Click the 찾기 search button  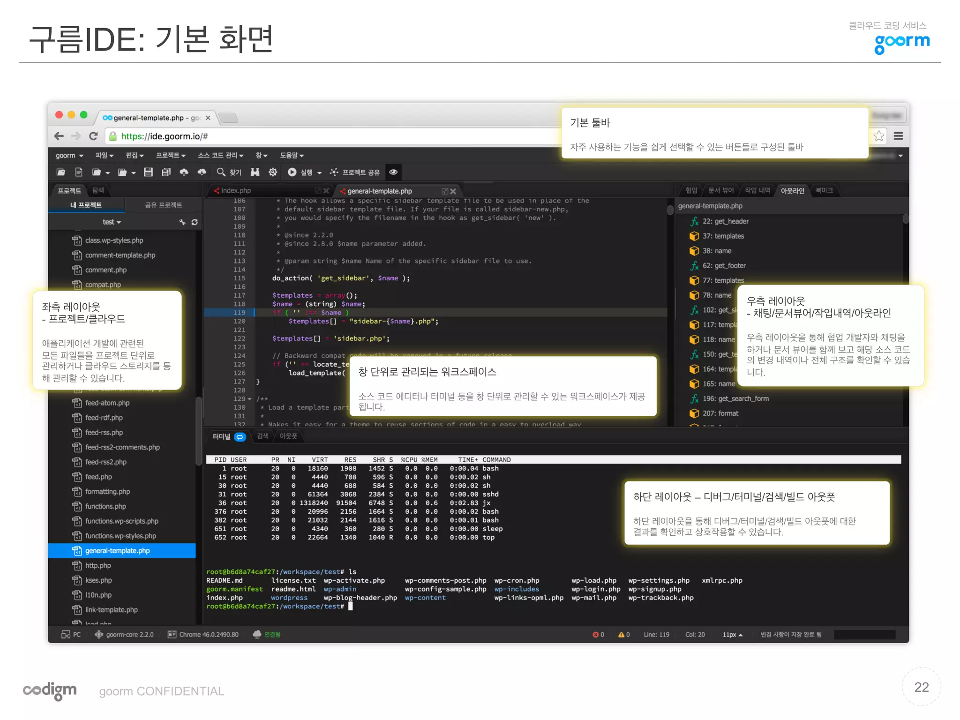coord(229,172)
